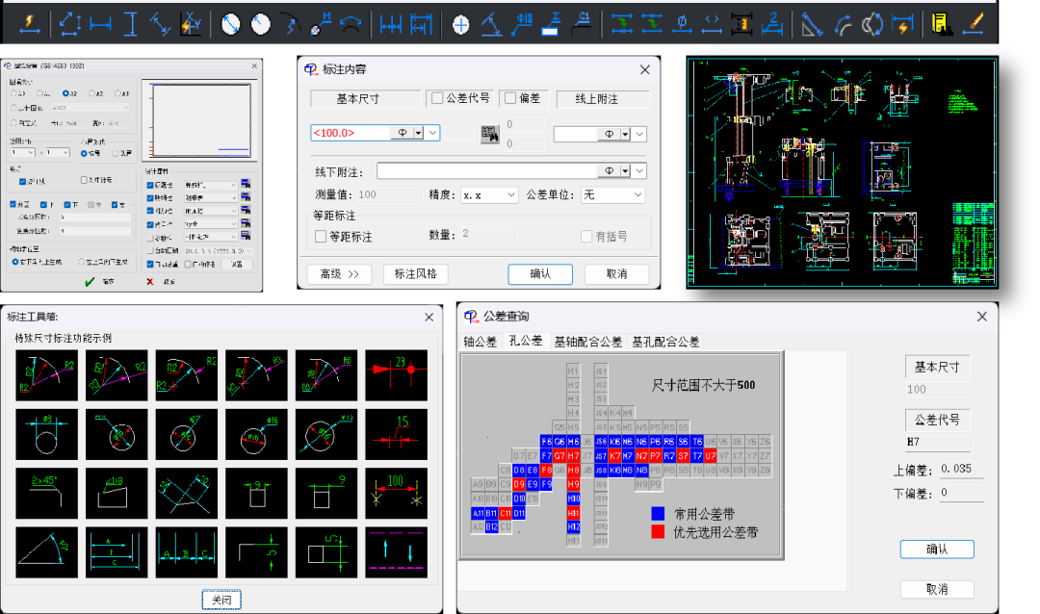This screenshot has height=614, width=1040.
Task: Click 确认 in the 公差查询 dialog
Action: coord(937,549)
